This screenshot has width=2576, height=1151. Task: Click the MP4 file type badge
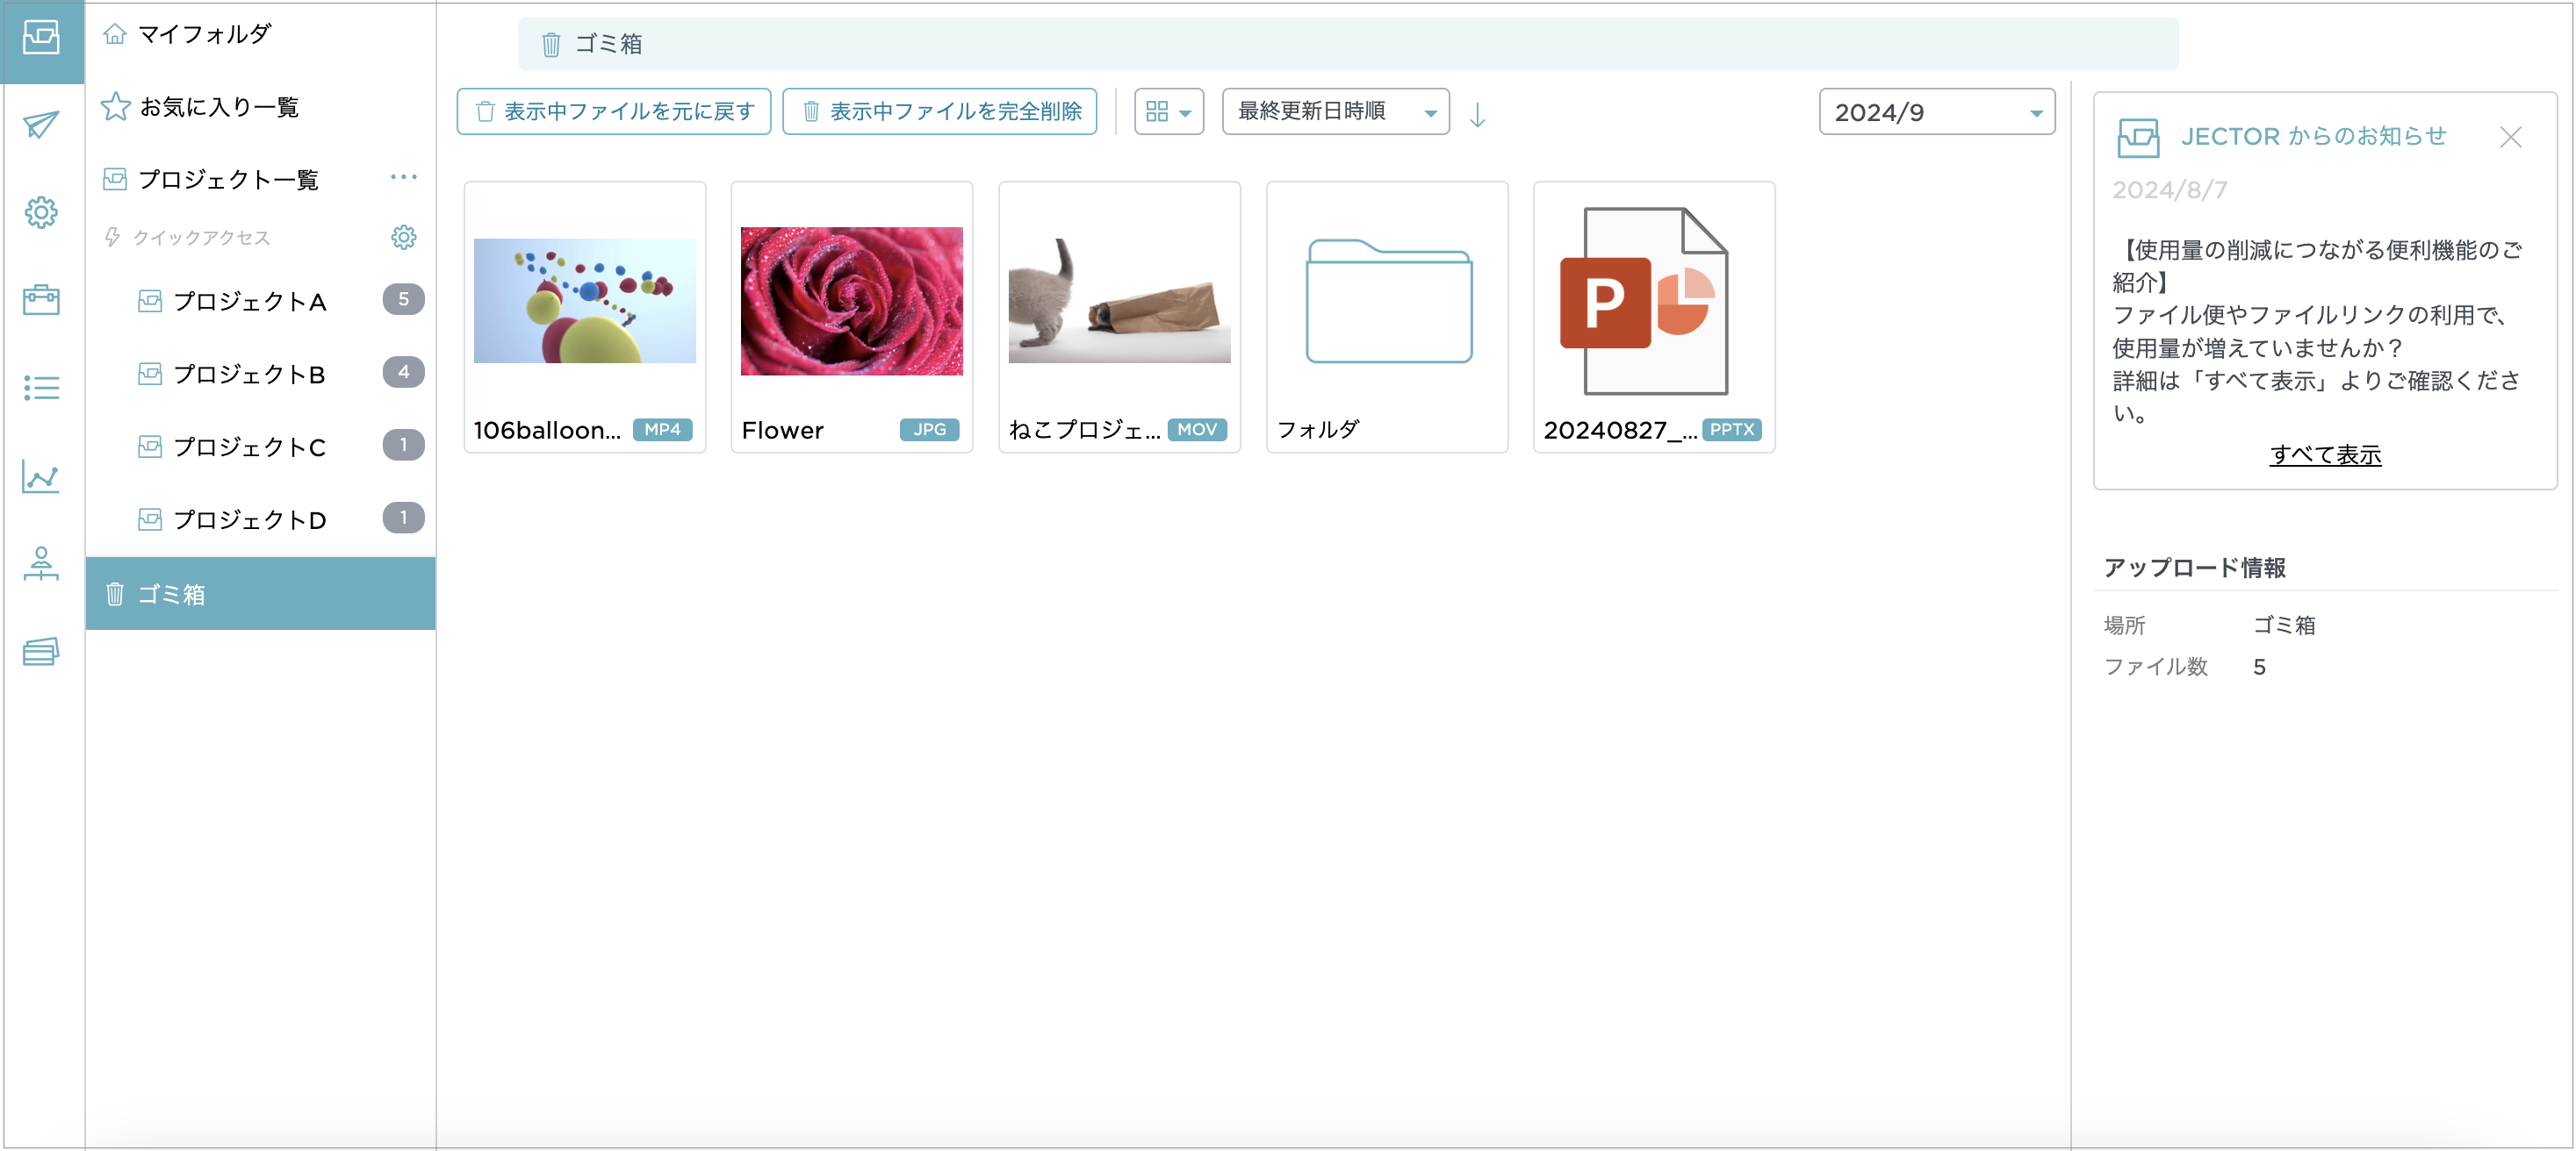(x=662, y=430)
